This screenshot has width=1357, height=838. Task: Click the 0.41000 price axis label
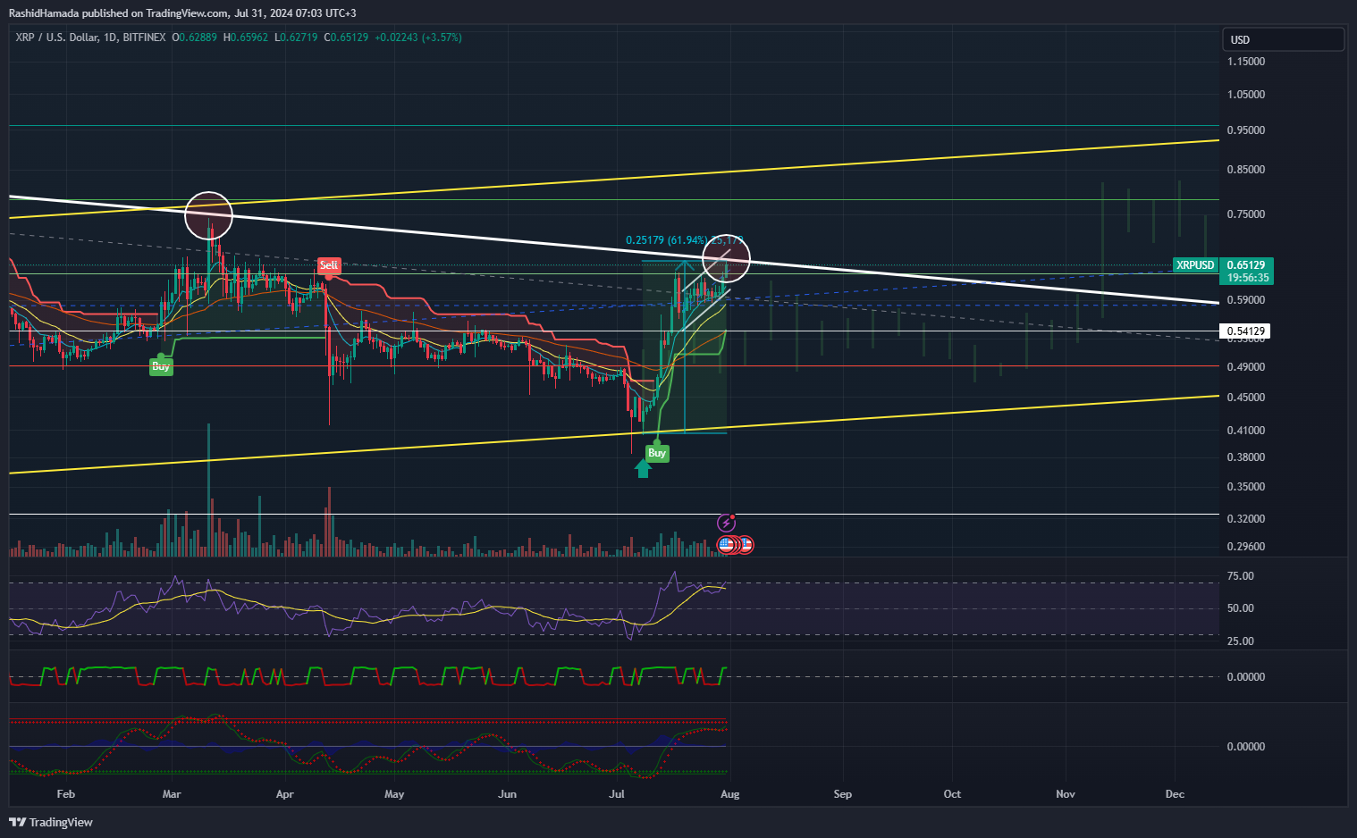click(1246, 431)
